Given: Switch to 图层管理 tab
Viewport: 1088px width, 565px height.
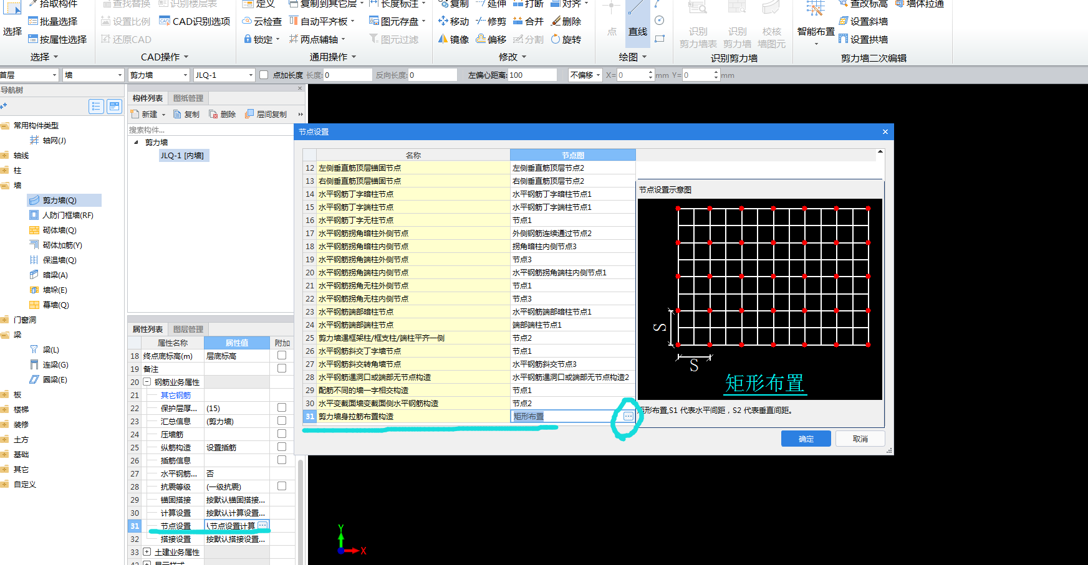Looking at the screenshot, I should 188,330.
